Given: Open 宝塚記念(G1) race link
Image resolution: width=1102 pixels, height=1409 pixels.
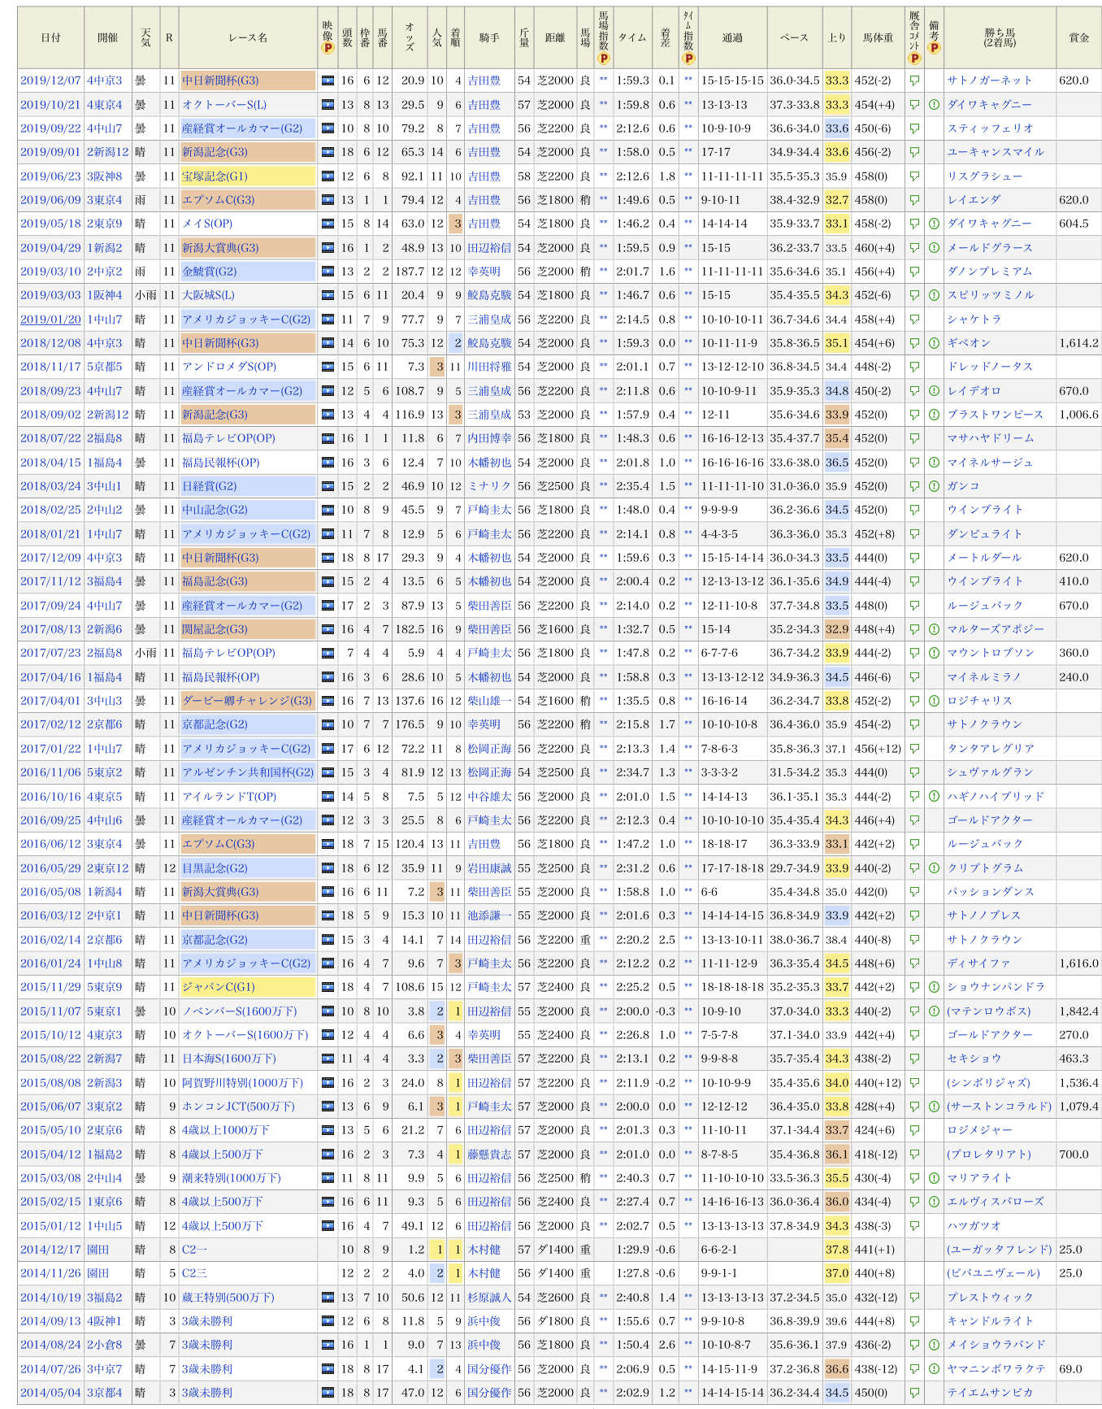Looking at the screenshot, I should point(215,176).
